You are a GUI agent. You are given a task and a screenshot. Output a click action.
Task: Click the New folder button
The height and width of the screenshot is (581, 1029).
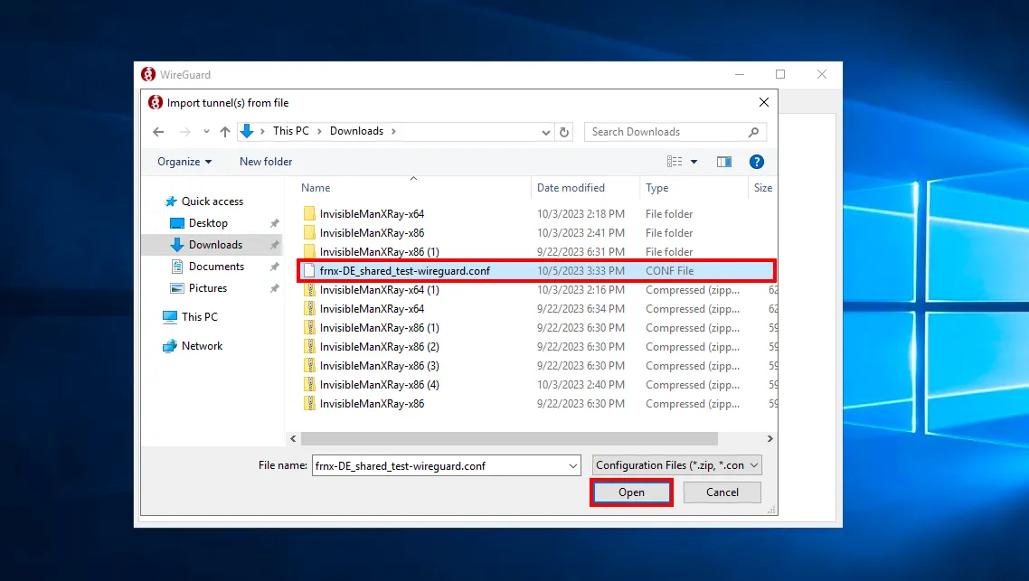[266, 162]
